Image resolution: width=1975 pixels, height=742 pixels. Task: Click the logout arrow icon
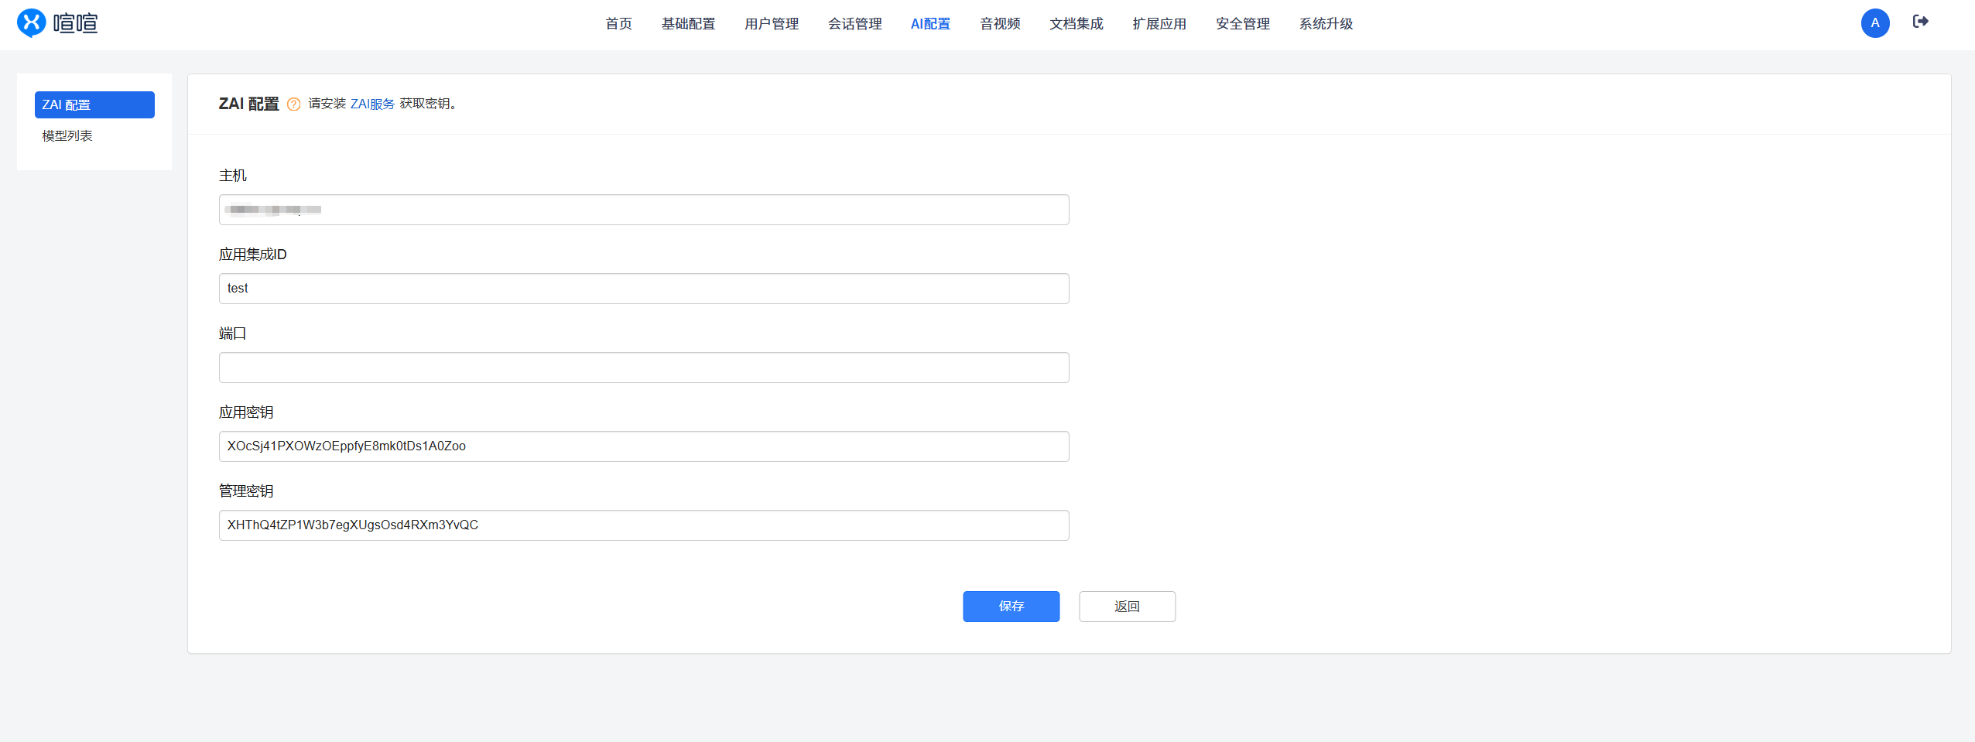1920,22
